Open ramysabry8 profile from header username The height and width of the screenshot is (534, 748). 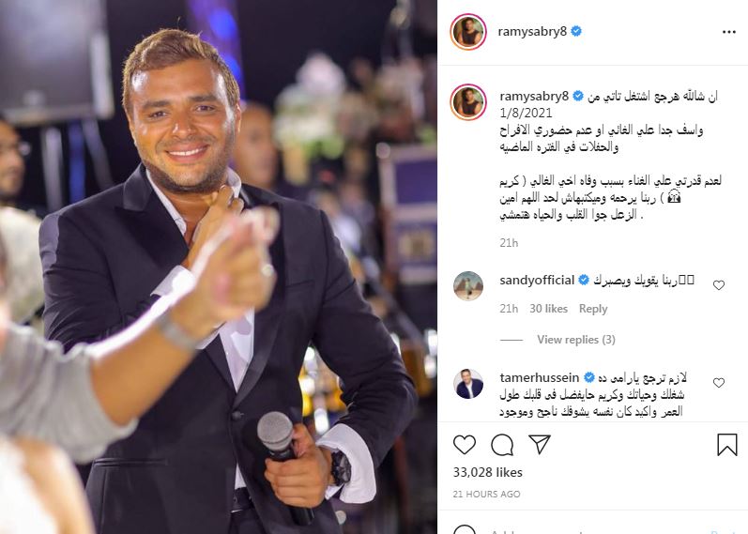pos(532,32)
